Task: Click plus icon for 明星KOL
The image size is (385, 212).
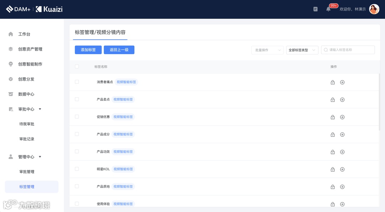Action: 342,169
